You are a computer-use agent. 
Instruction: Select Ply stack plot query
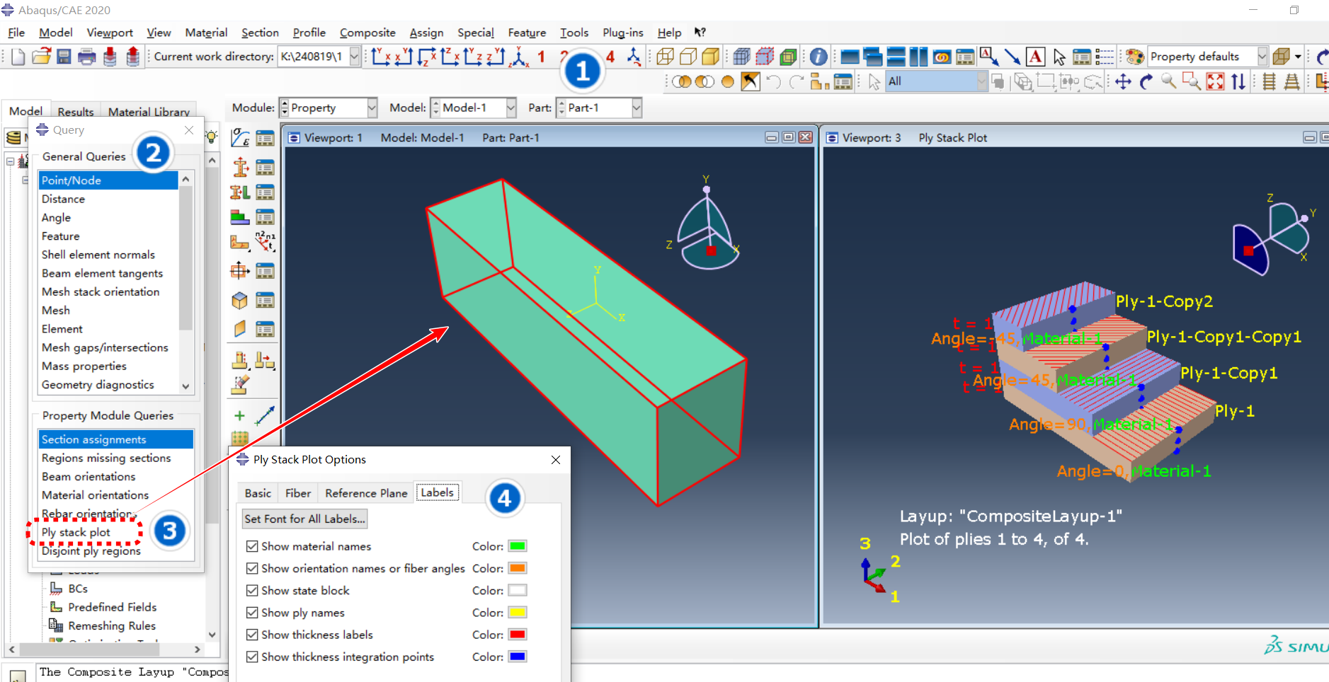tap(76, 532)
